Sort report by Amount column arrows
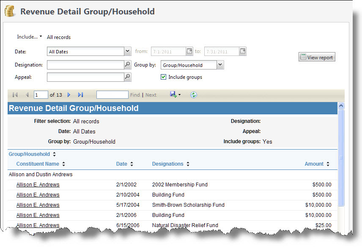This screenshot has width=362, height=247. click(x=328, y=164)
